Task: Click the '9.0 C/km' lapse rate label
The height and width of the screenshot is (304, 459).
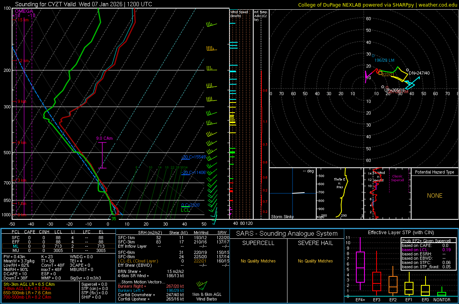Action: (104, 138)
